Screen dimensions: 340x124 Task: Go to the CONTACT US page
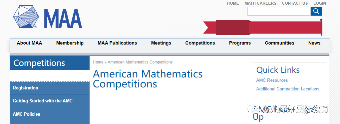(295, 3)
